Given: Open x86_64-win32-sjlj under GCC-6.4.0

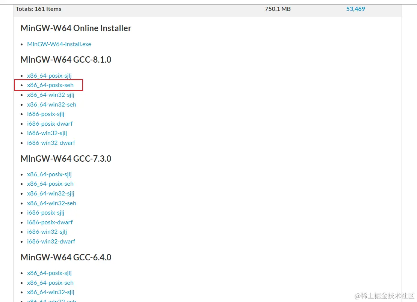Looking at the screenshot, I should 51,292.
